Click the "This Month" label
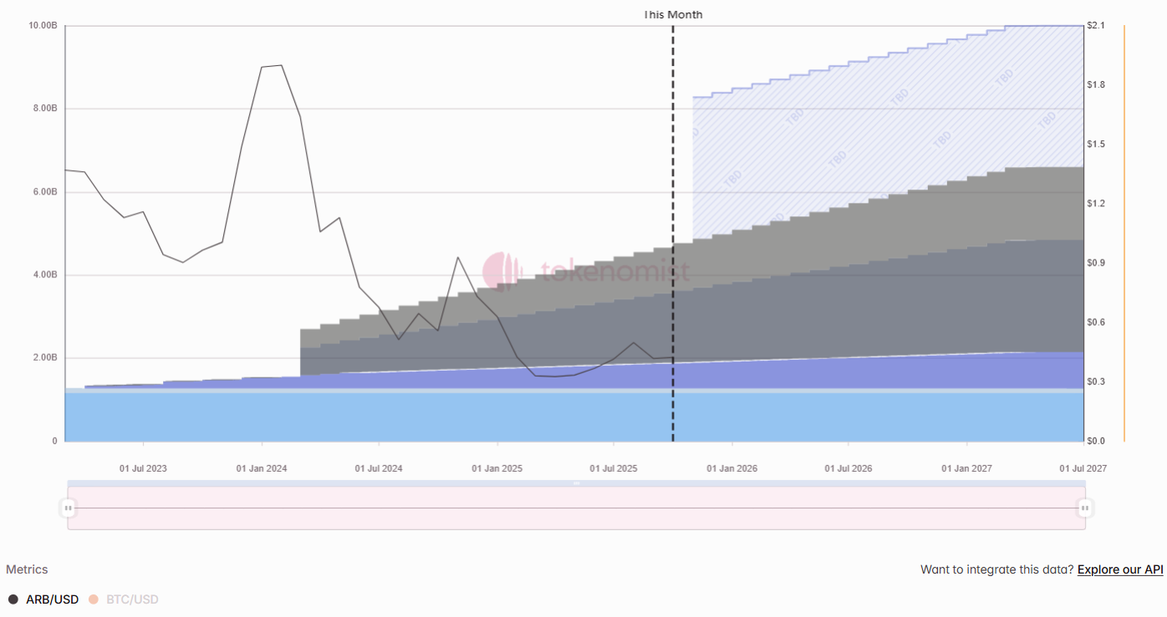This screenshot has height=617, width=1167. click(675, 14)
